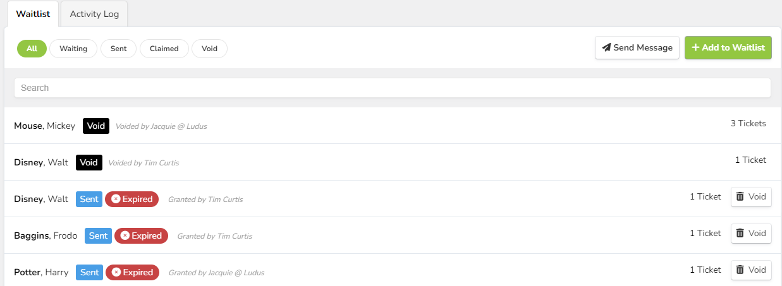Click into the Search field

(392, 88)
